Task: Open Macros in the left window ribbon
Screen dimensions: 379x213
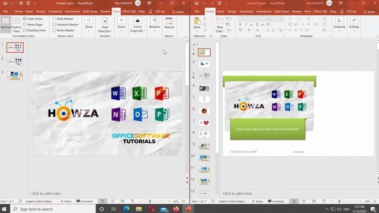Action: click(169, 24)
